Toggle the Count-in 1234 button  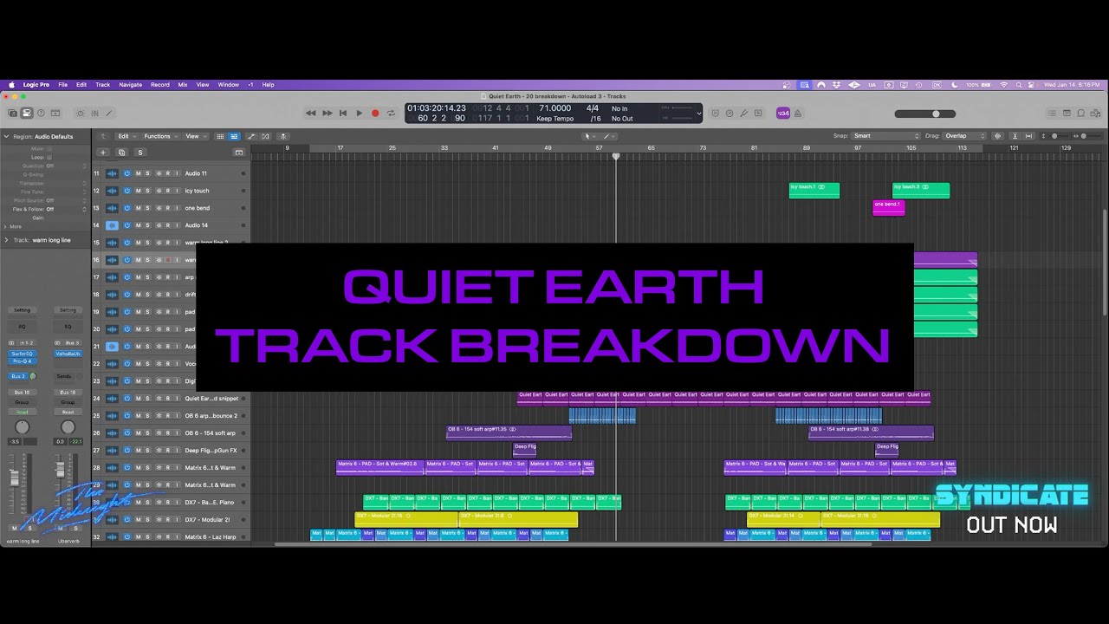[783, 113]
